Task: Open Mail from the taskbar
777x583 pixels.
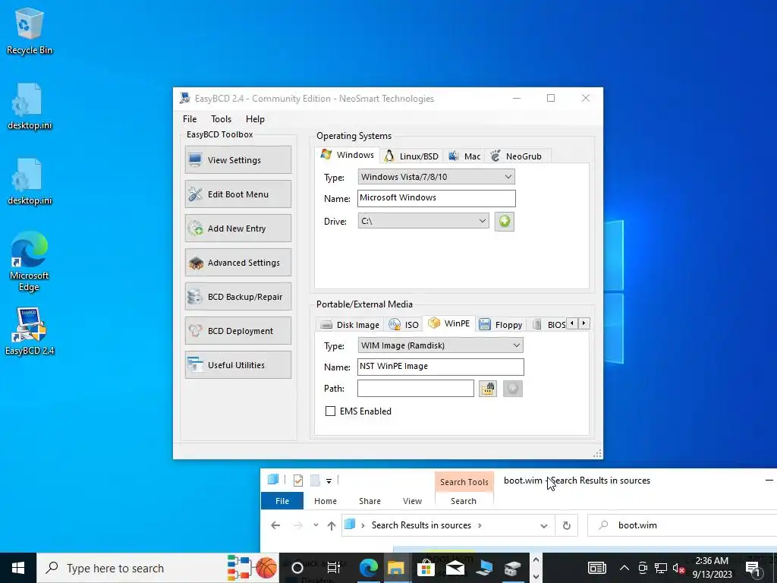Action: (x=455, y=568)
